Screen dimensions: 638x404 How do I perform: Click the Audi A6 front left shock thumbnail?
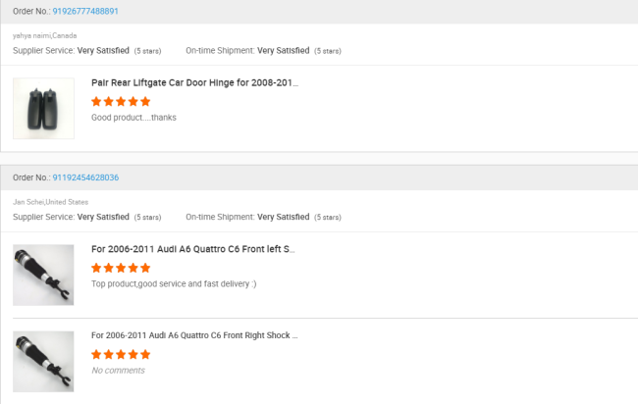point(43,276)
